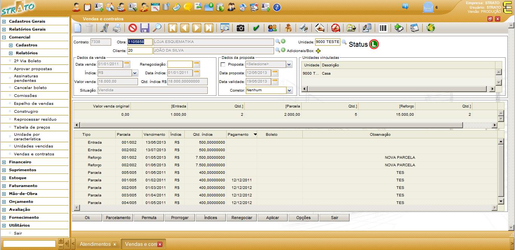The height and width of the screenshot is (250, 515).
Task: Click the Renegociar button
Action: (242, 218)
